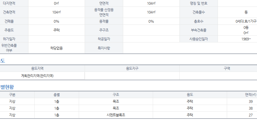Click the 명칭 및 번호 label
Viewport: 257px width, 122px height.
[x=198, y=3]
